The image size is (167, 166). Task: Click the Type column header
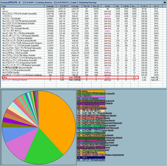pos(23,6)
